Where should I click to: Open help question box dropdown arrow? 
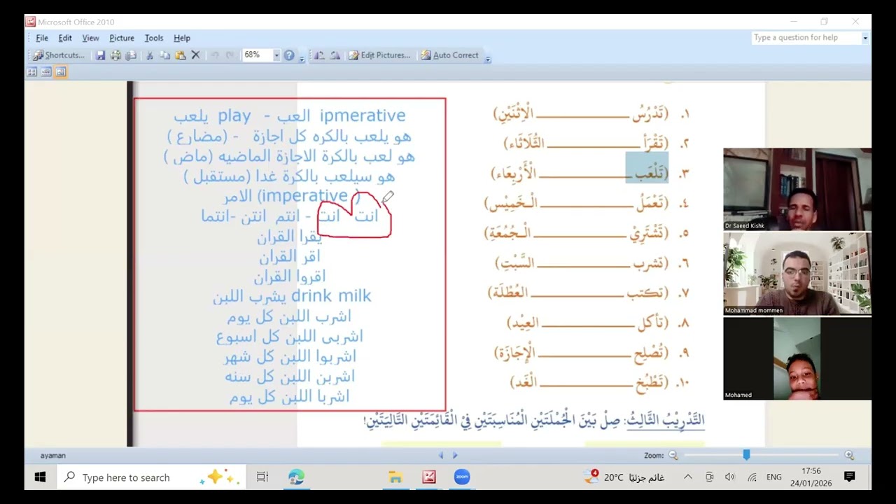click(865, 38)
